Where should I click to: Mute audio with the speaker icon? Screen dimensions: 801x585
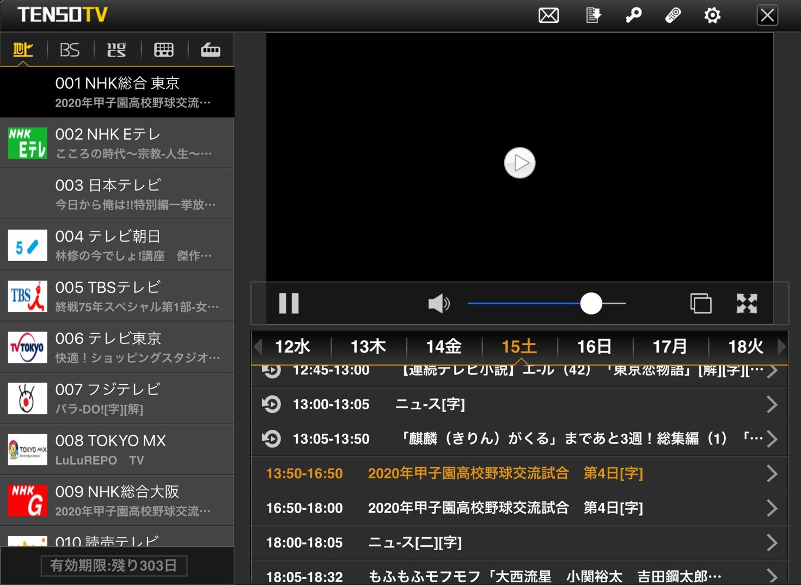click(x=439, y=304)
